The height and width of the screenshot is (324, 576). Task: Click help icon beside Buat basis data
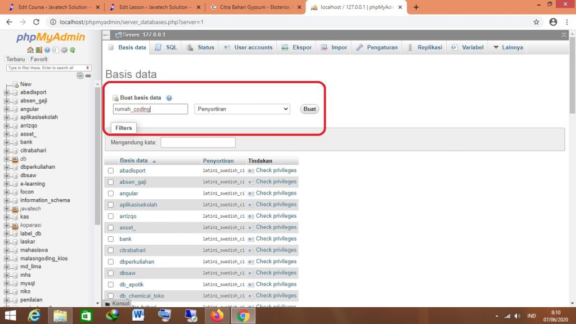(x=169, y=98)
